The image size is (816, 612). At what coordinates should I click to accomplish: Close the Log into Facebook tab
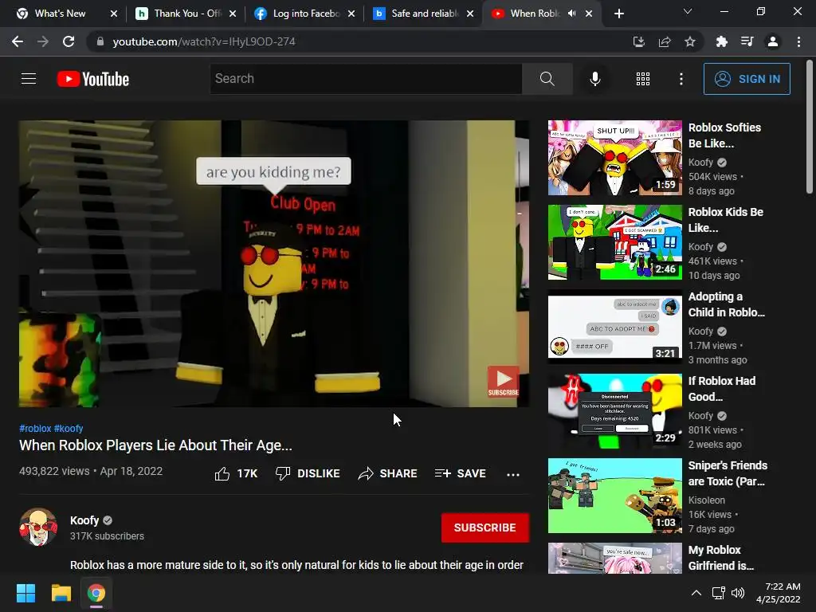tap(351, 14)
